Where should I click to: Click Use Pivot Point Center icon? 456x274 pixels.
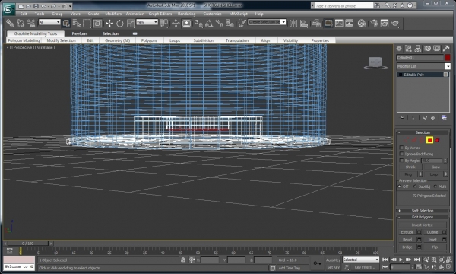[x=163, y=23]
